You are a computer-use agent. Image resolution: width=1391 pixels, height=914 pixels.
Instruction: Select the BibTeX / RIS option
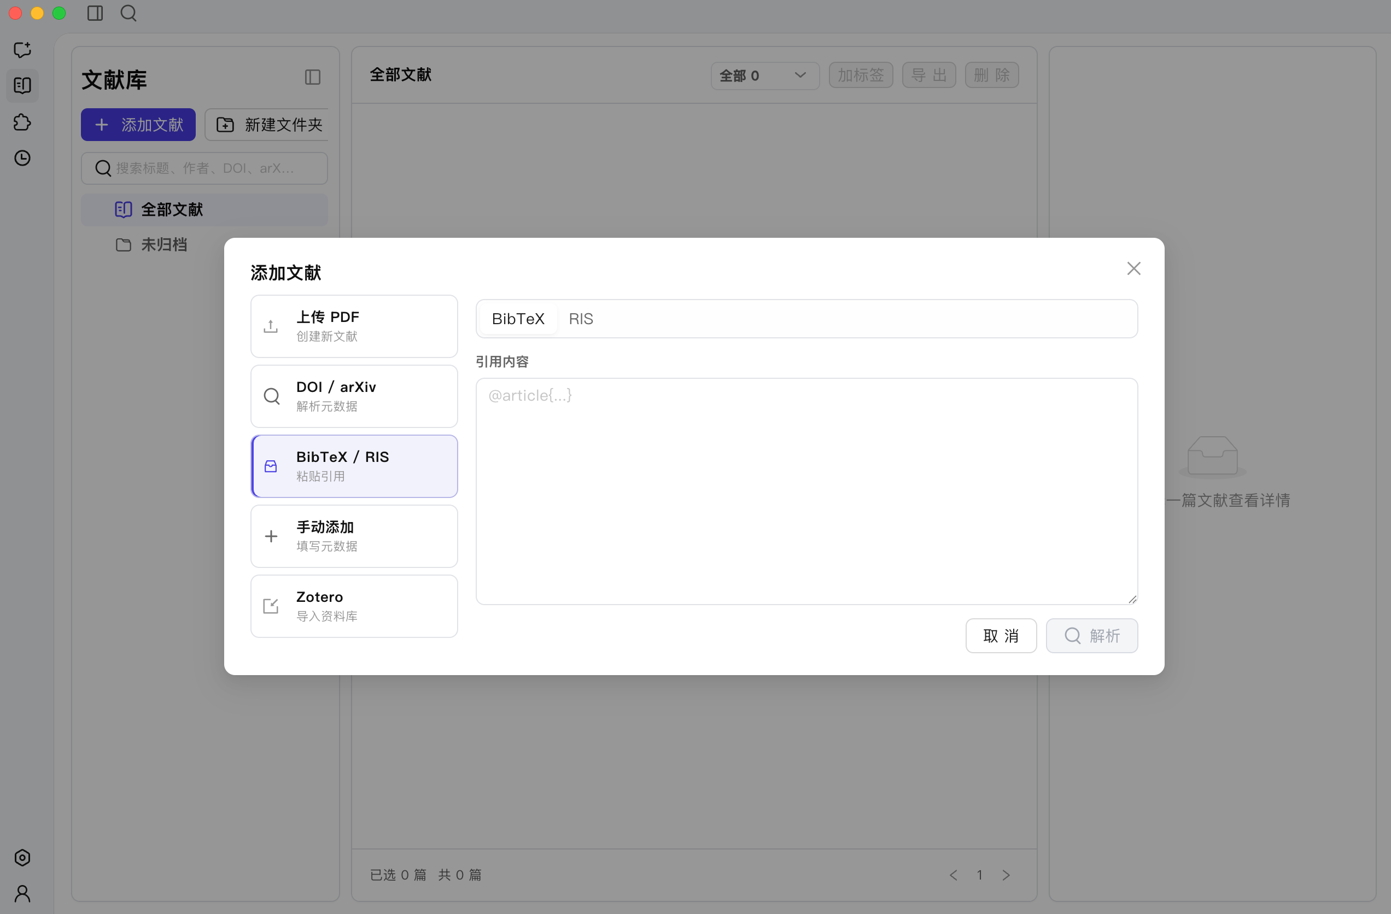click(x=354, y=466)
